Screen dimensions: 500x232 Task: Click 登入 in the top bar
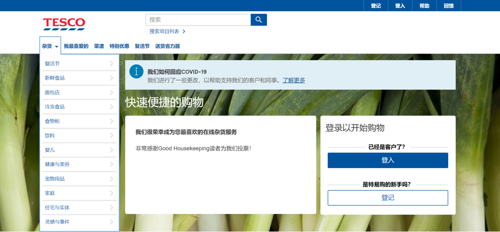pyautogui.click(x=400, y=6)
